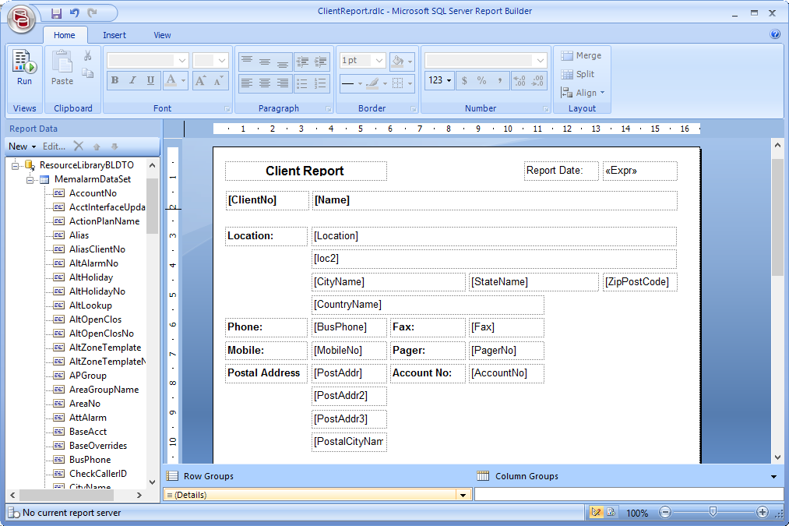Click the increase decimals icon
This screenshot has height=526, width=789.
click(520, 80)
